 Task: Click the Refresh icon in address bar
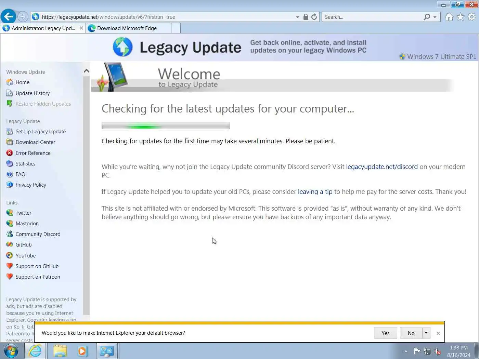click(314, 17)
